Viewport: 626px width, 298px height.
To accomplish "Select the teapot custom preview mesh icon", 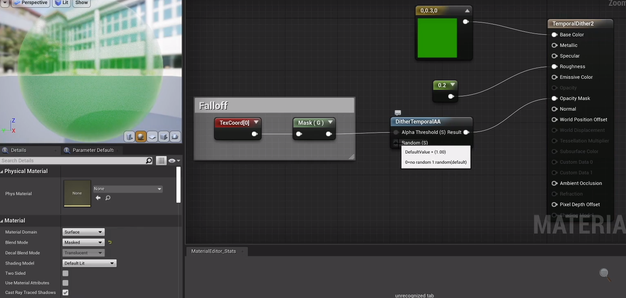I will pyautogui.click(x=175, y=137).
